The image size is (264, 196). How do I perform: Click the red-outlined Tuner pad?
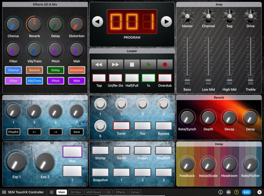click(x=121, y=126)
